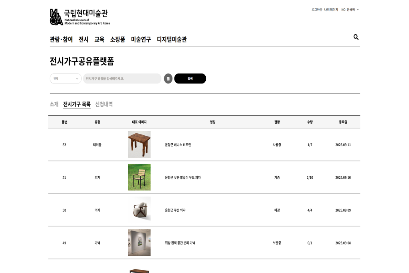Select the 디지털미술관 navigation menu

coord(172,39)
